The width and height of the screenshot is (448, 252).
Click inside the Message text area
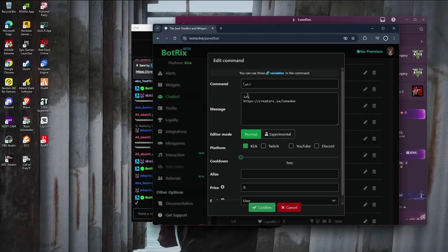point(290,109)
